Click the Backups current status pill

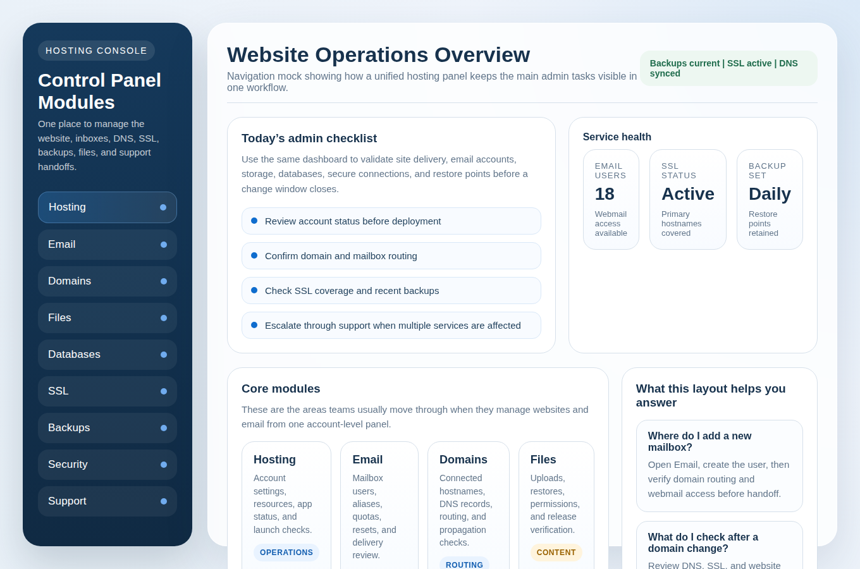pyautogui.click(x=728, y=68)
